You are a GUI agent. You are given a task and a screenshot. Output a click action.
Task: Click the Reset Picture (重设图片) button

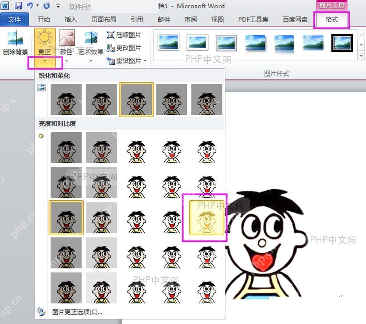124,61
